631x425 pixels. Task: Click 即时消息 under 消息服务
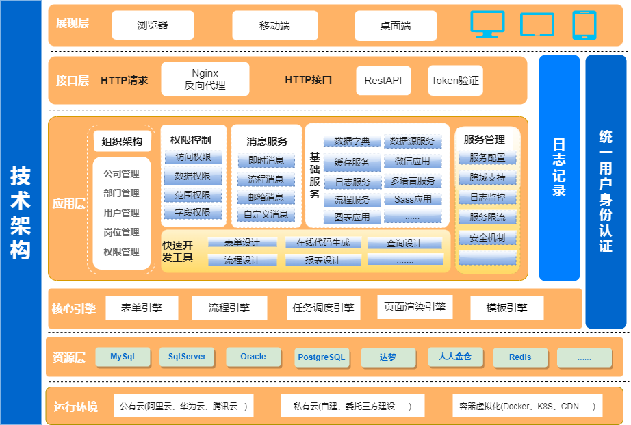coord(266,161)
